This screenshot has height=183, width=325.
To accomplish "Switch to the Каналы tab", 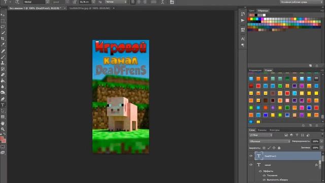I will [262, 130].
